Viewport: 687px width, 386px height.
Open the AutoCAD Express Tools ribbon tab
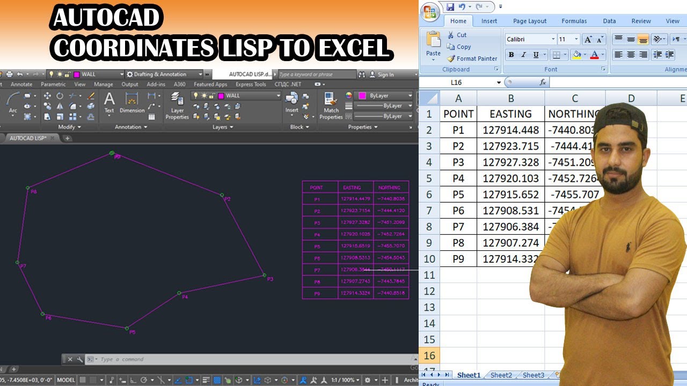click(x=251, y=84)
